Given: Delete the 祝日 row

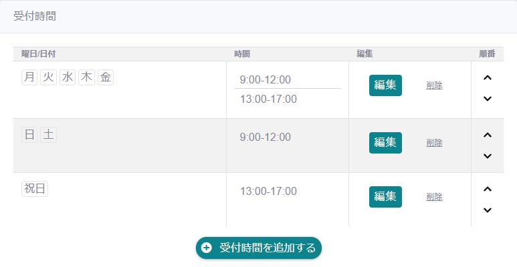Looking at the screenshot, I should click(x=434, y=197).
